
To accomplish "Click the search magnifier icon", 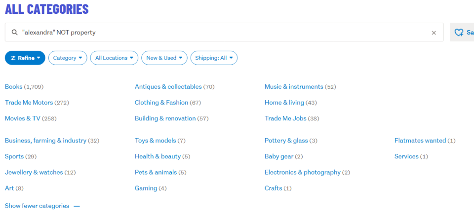I will click(x=14, y=33).
